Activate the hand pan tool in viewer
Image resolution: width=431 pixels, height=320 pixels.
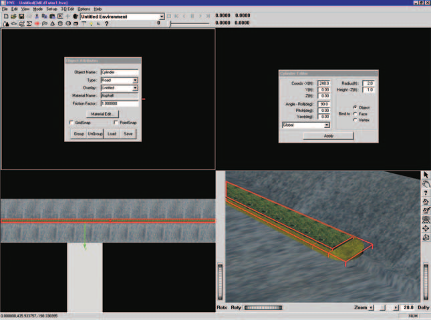point(426,184)
